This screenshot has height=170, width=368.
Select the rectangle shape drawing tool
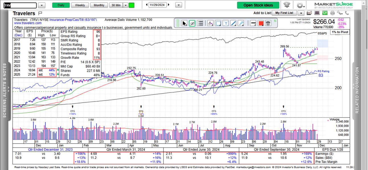click(218, 23)
